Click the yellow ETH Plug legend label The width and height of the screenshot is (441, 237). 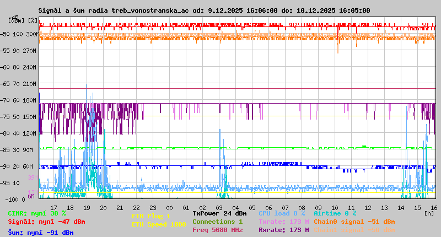(151, 216)
